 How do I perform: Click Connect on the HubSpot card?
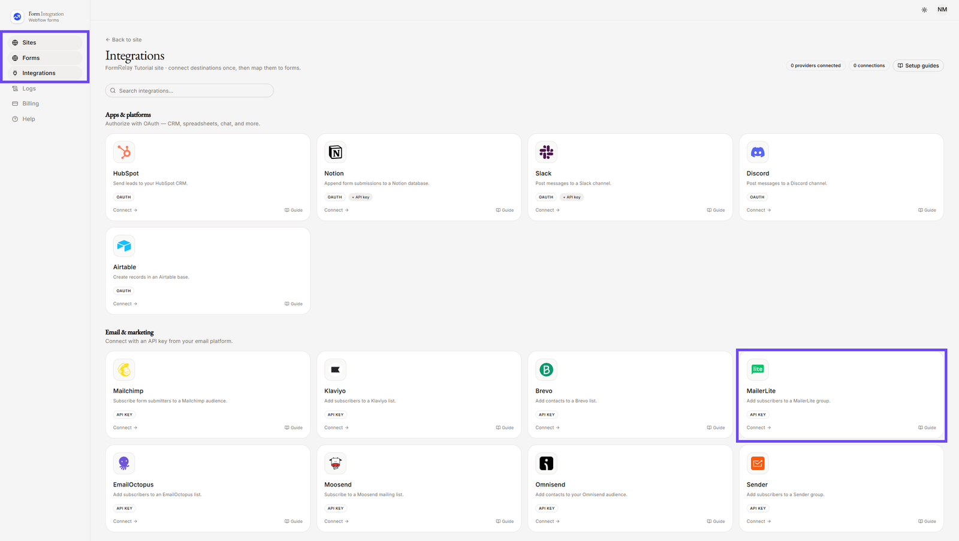point(125,210)
